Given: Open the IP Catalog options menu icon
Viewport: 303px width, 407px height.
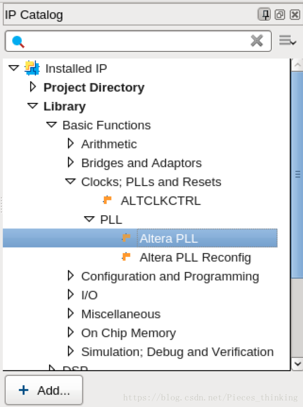Looking at the screenshot, I should click(x=287, y=41).
